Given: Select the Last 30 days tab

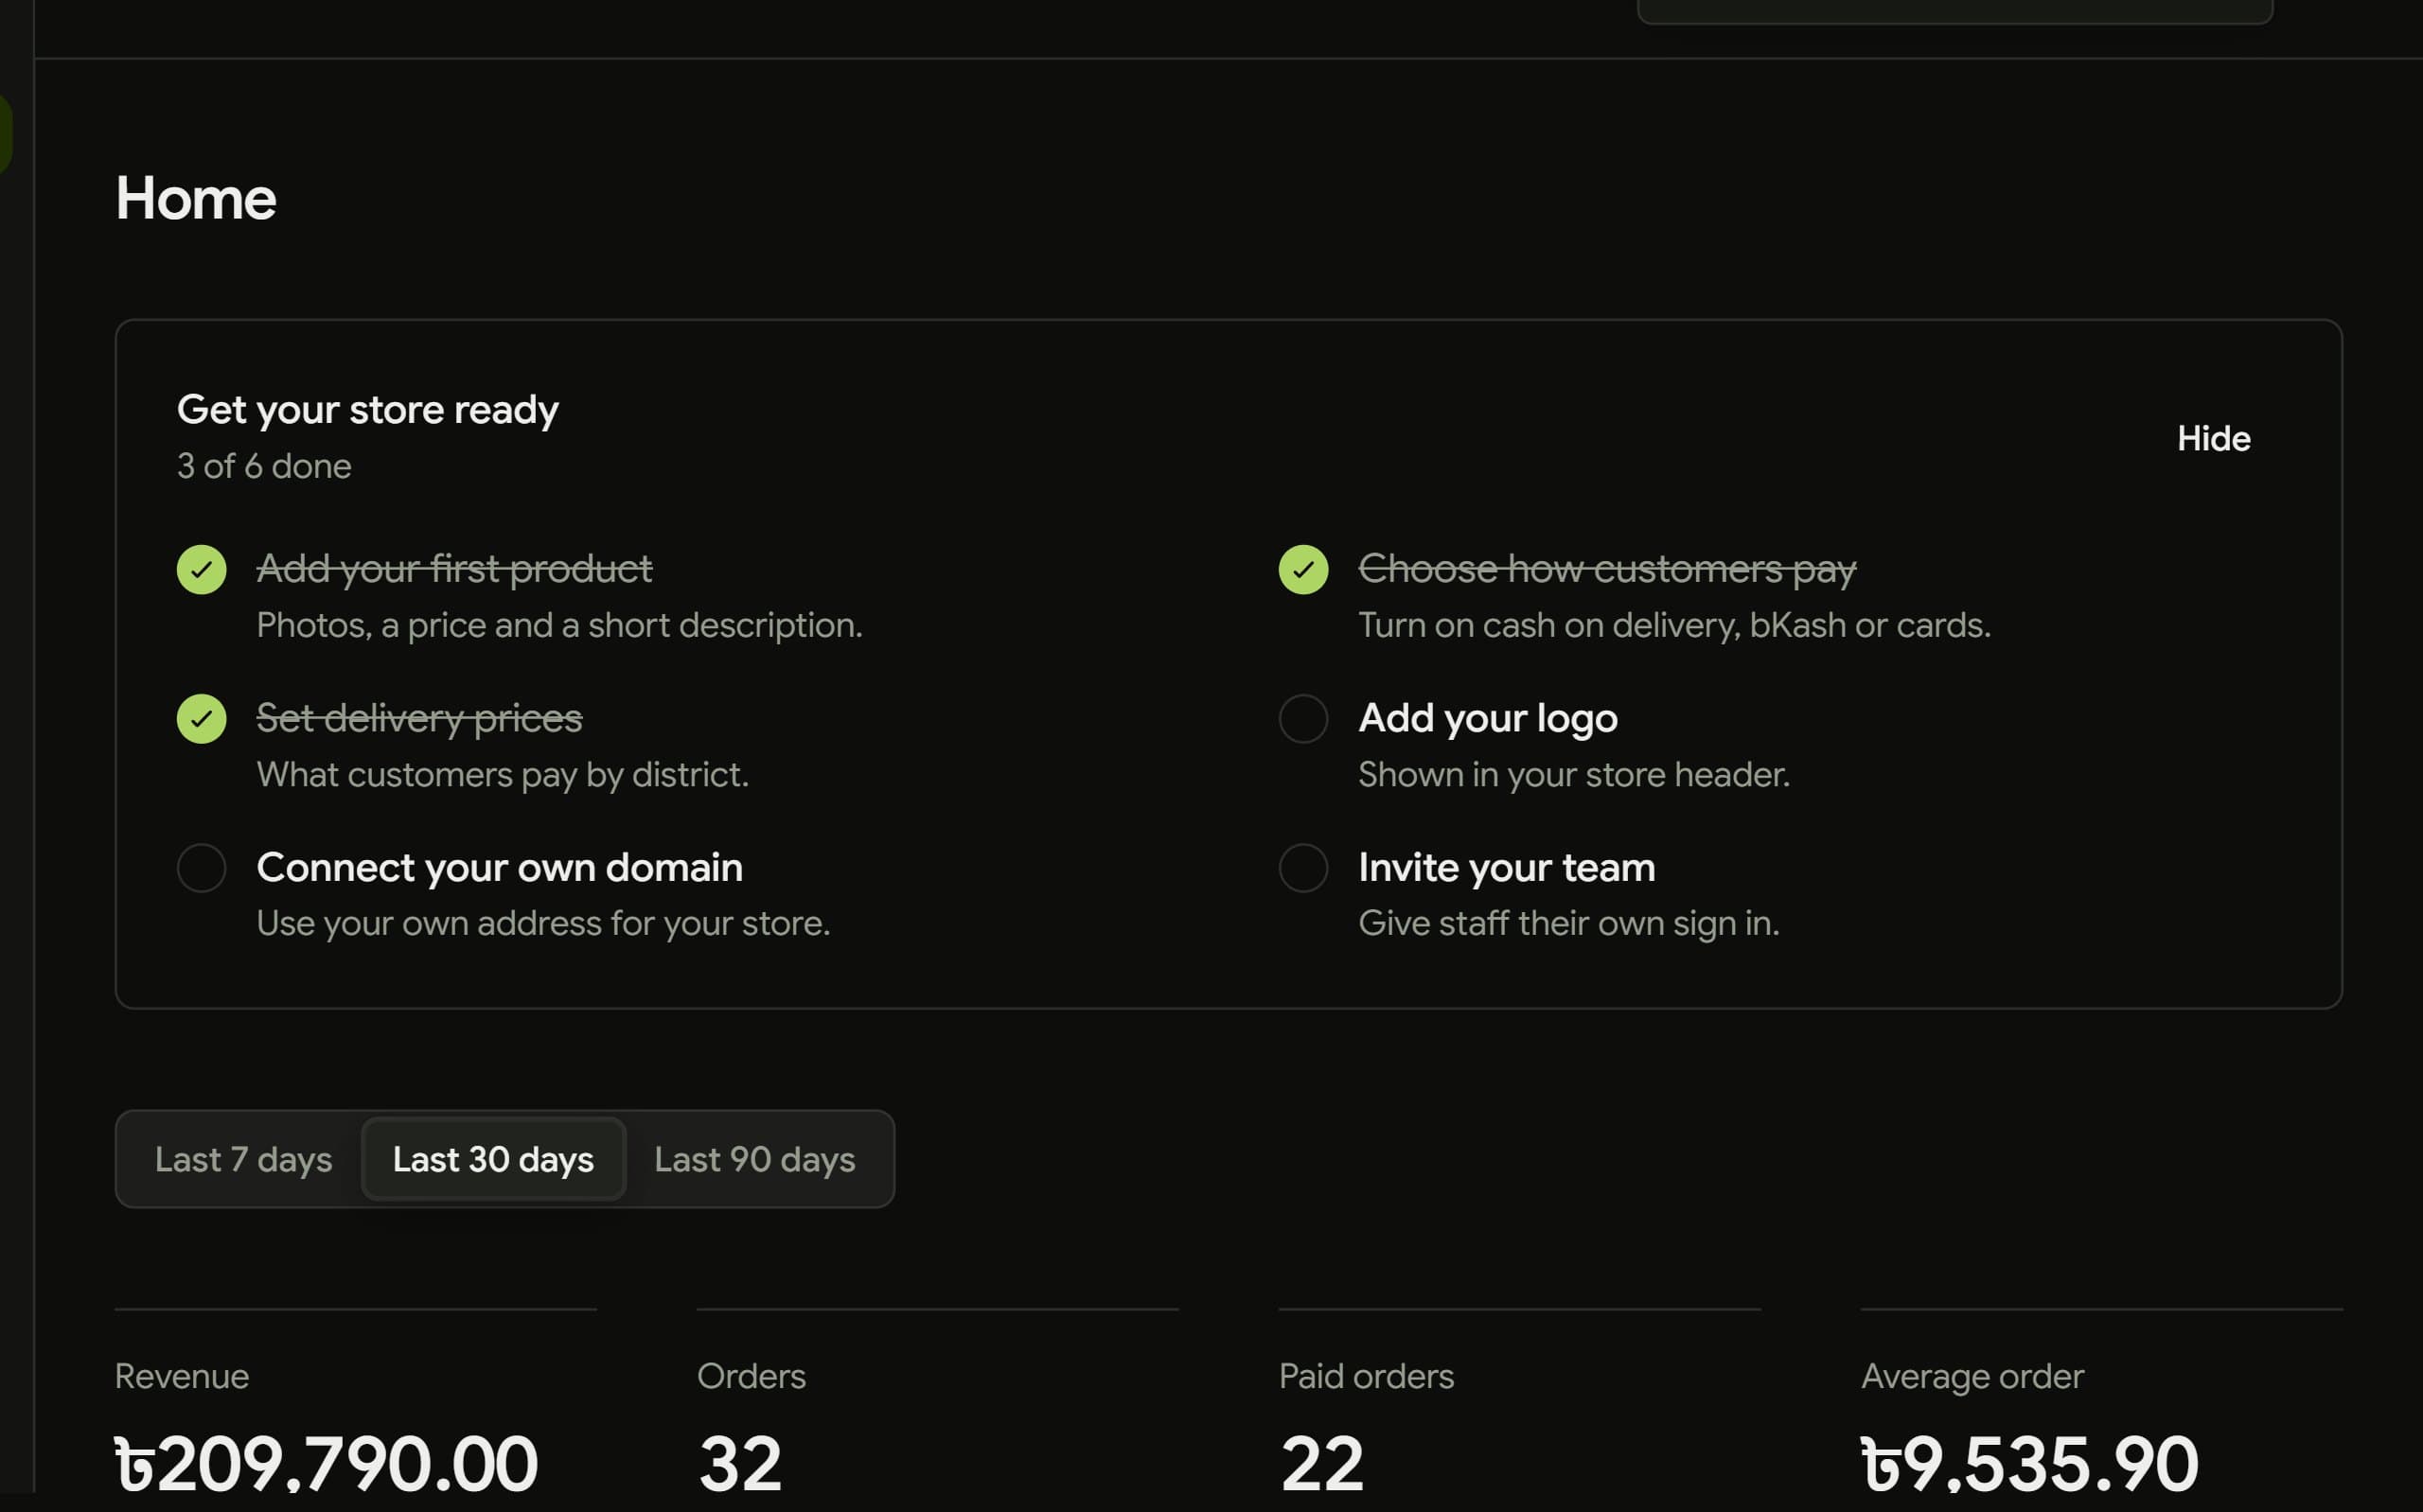Looking at the screenshot, I should click(493, 1159).
